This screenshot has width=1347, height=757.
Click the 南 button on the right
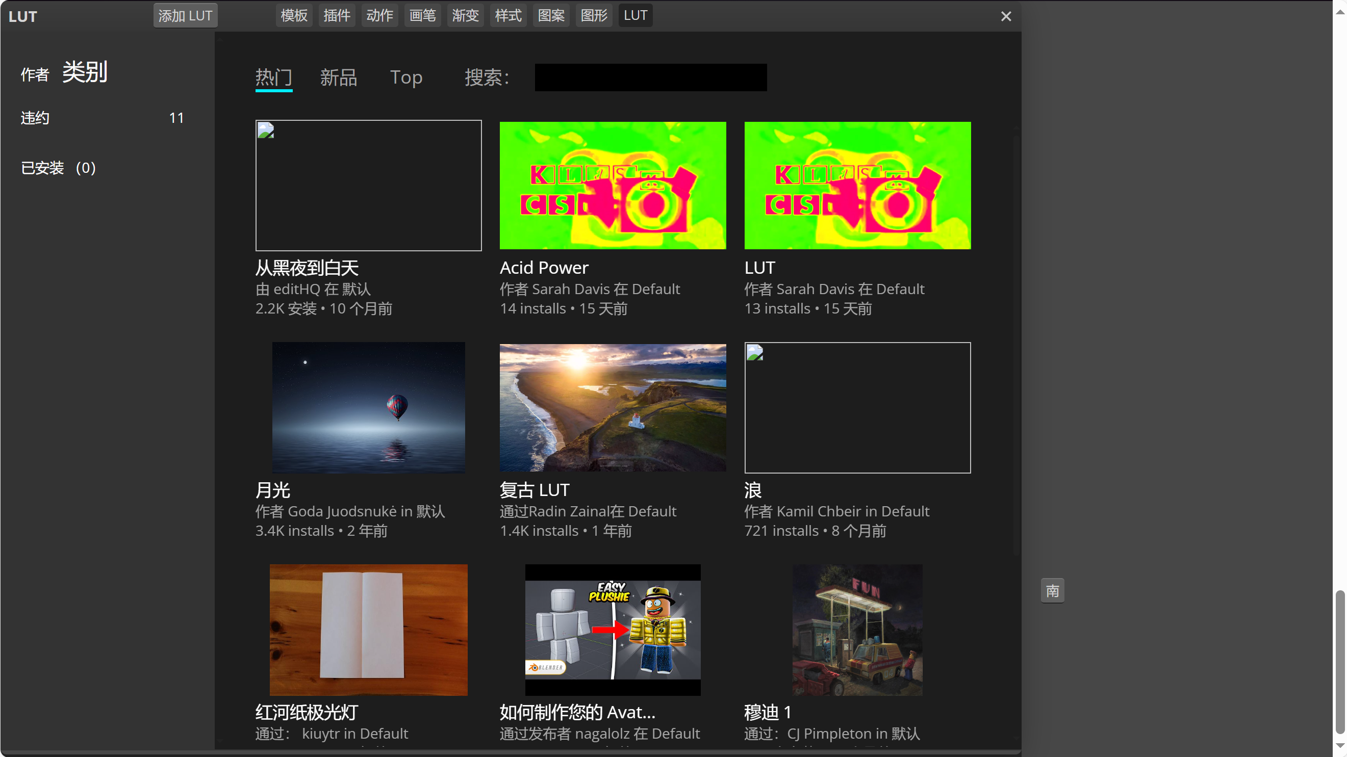pos(1052,590)
